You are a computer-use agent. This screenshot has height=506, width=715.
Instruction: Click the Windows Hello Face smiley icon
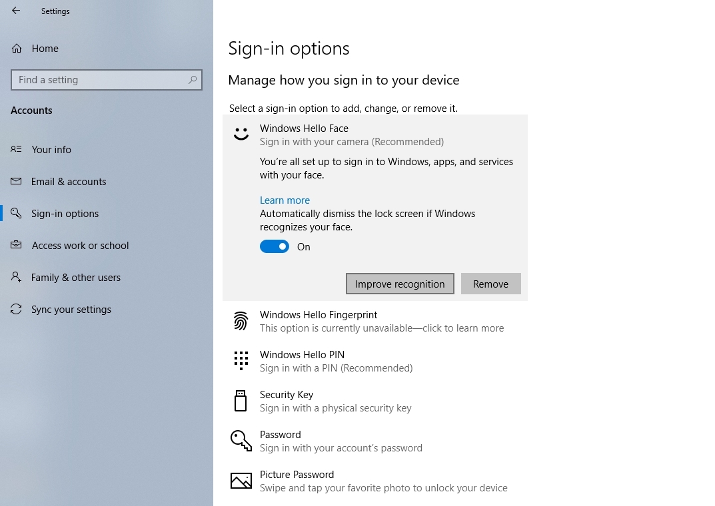point(241,133)
